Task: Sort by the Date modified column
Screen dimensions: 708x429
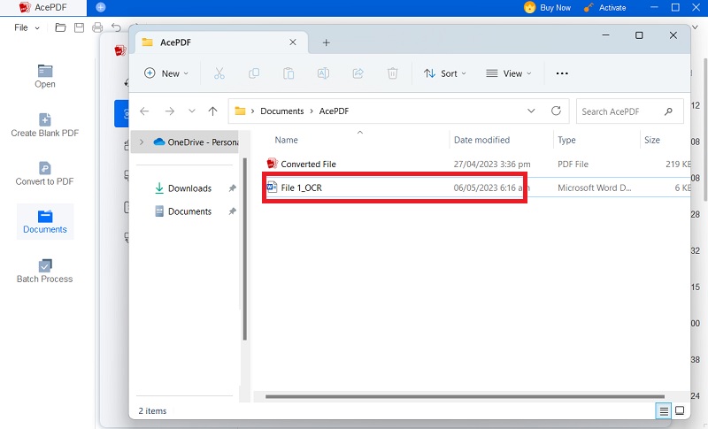Action: 481,140
